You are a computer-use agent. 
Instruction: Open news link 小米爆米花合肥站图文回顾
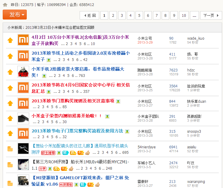(60, 27)
